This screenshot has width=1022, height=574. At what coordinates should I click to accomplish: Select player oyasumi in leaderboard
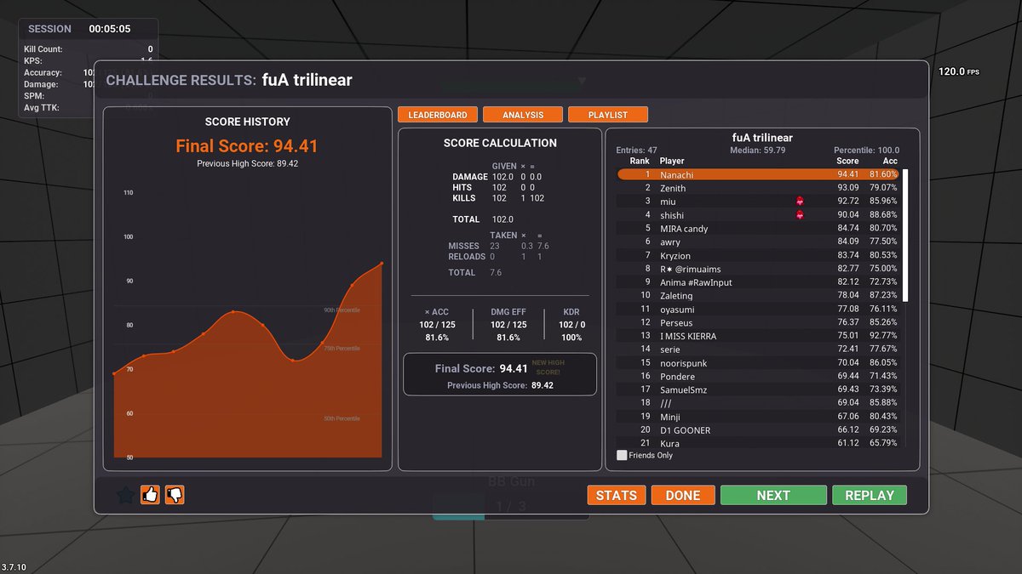point(758,310)
